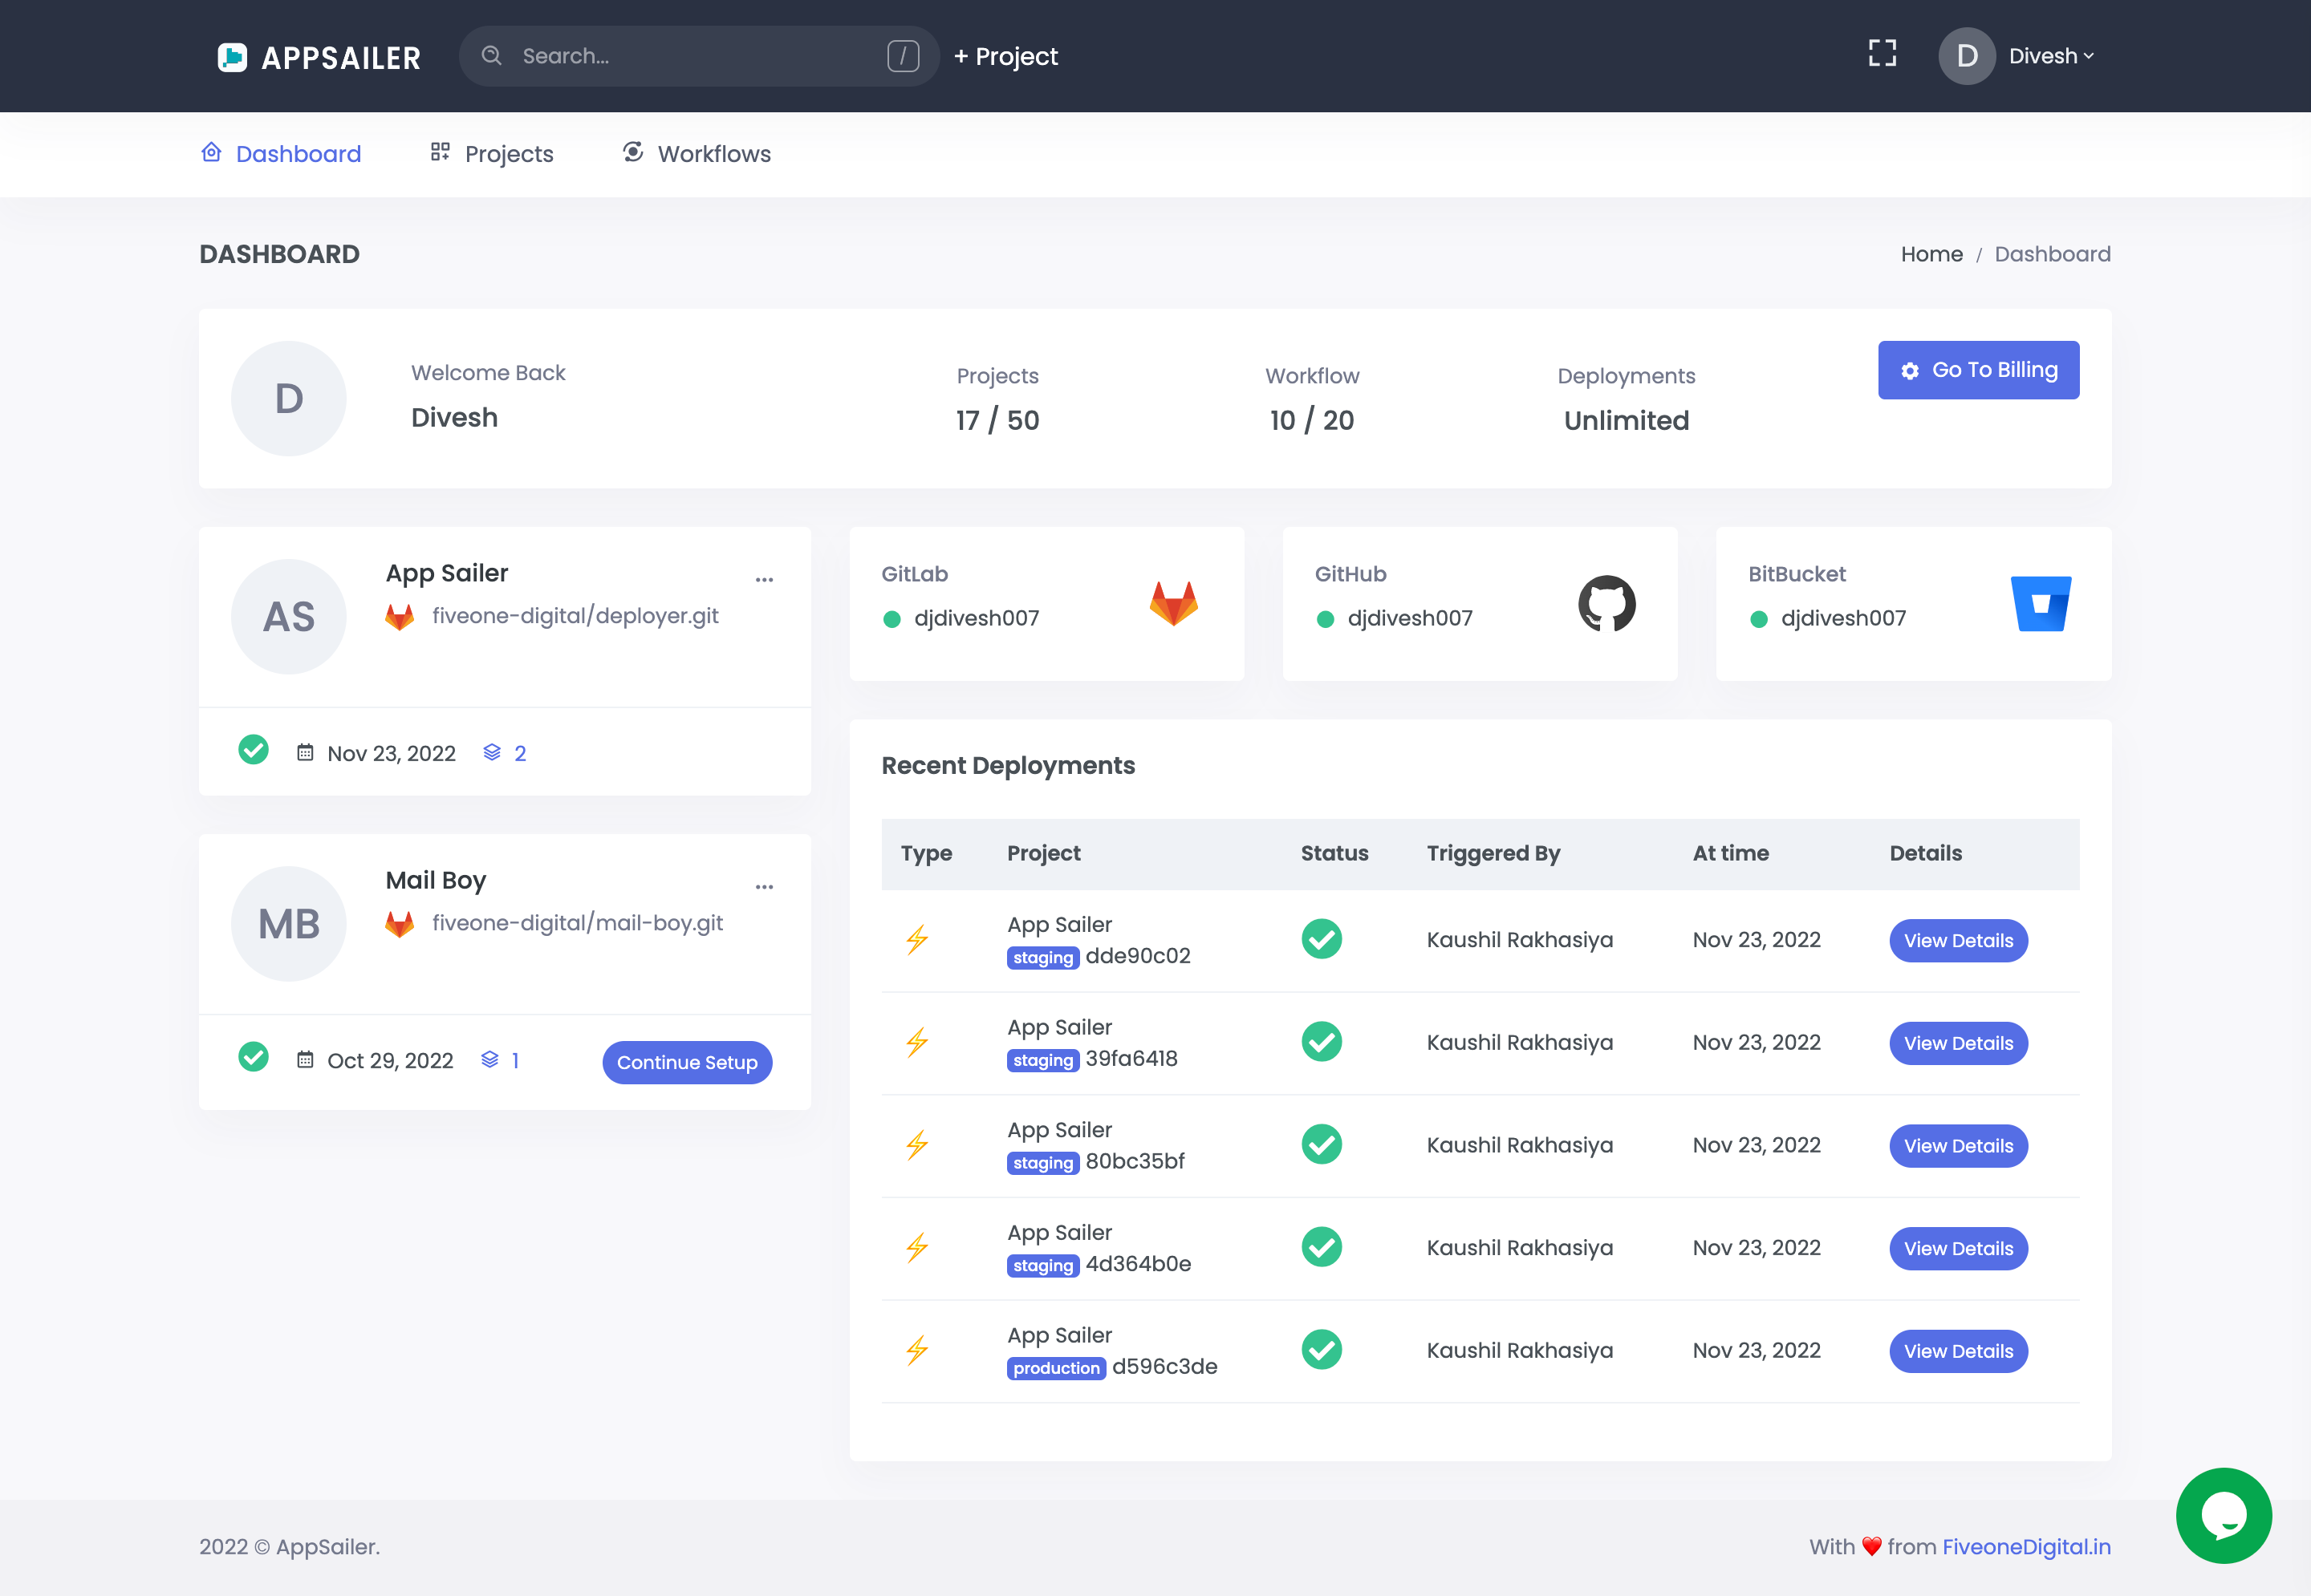Viewport: 2311px width, 1596px height.
Task: Click the AppSailer logo icon
Action: pyautogui.click(x=232, y=57)
